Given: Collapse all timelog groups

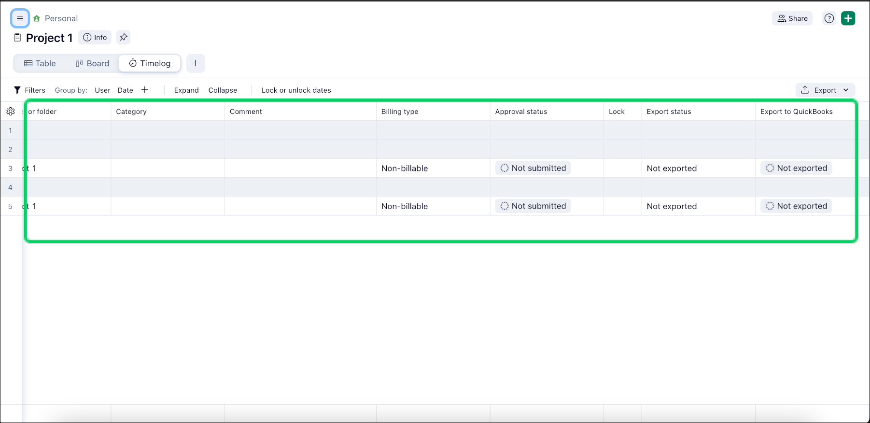Looking at the screenshot, I should click(223, 90).
